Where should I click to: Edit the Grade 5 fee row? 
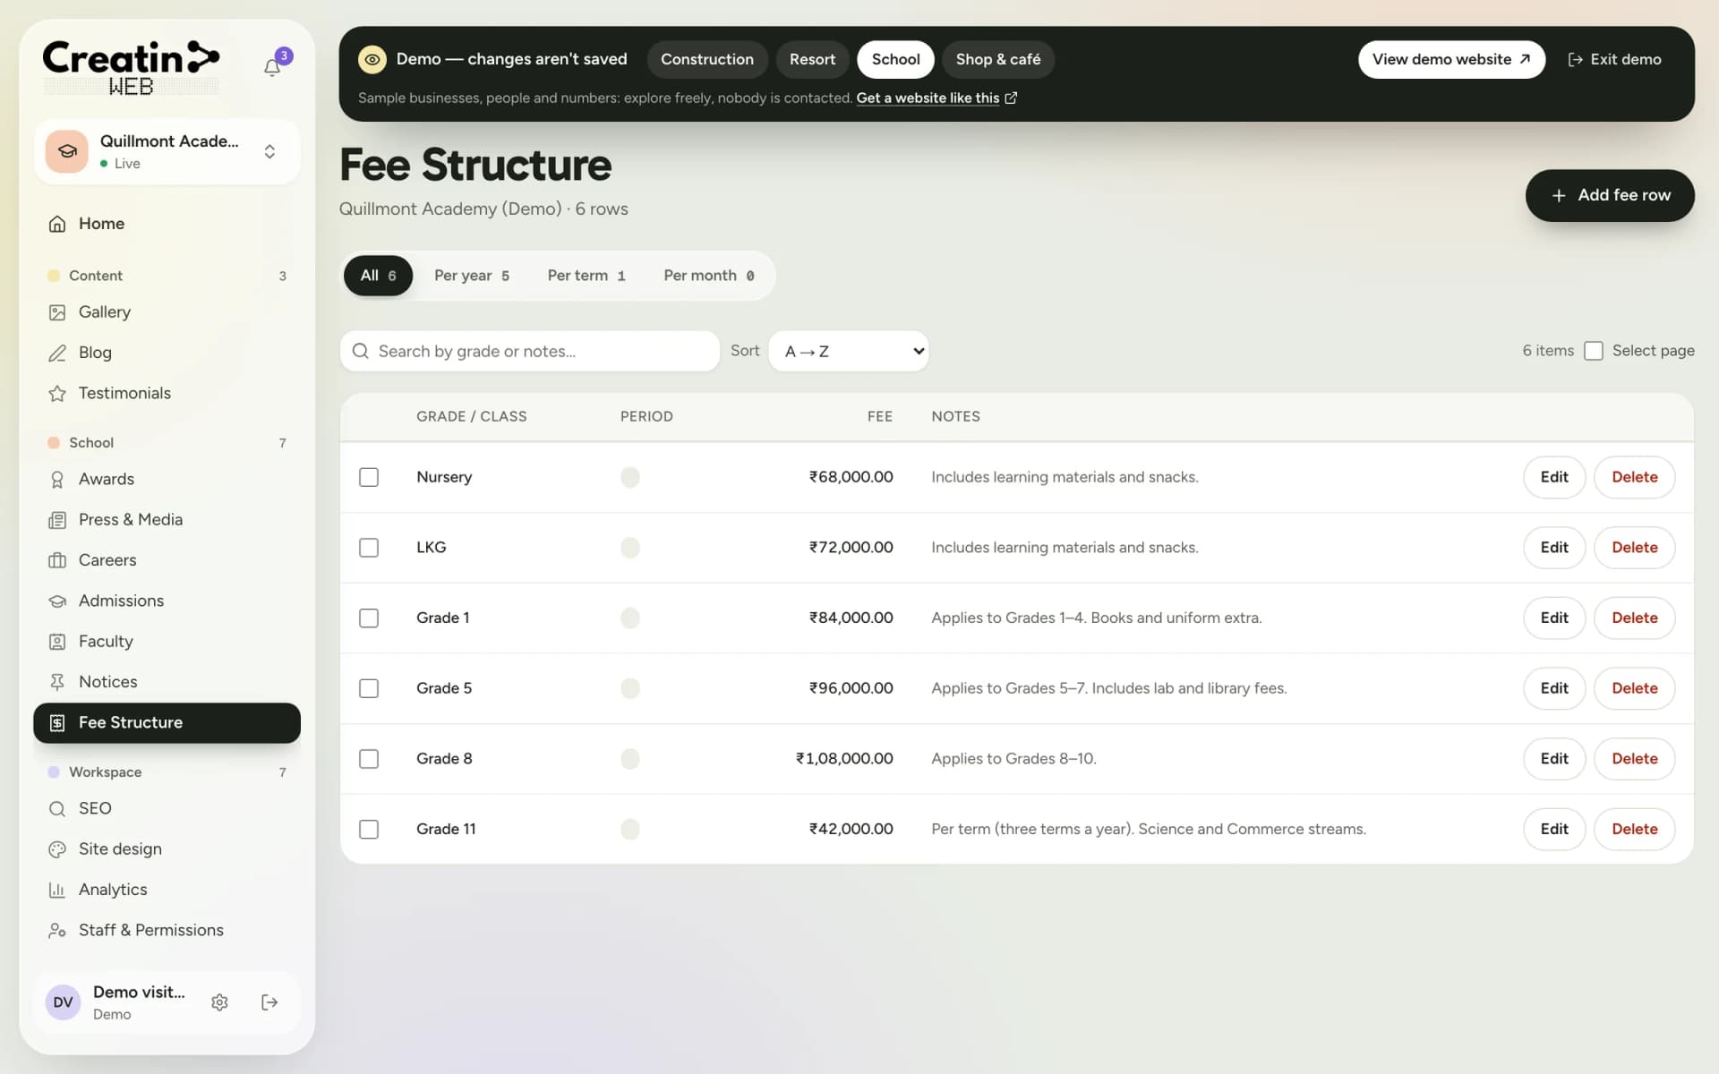1554,688
